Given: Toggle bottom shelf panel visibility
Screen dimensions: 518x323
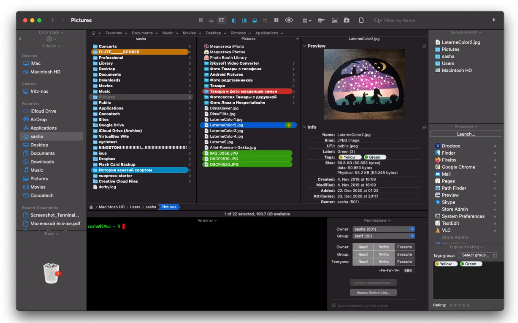Looking at the screenshot, I should pyautogui.click(x=255, y=20).
